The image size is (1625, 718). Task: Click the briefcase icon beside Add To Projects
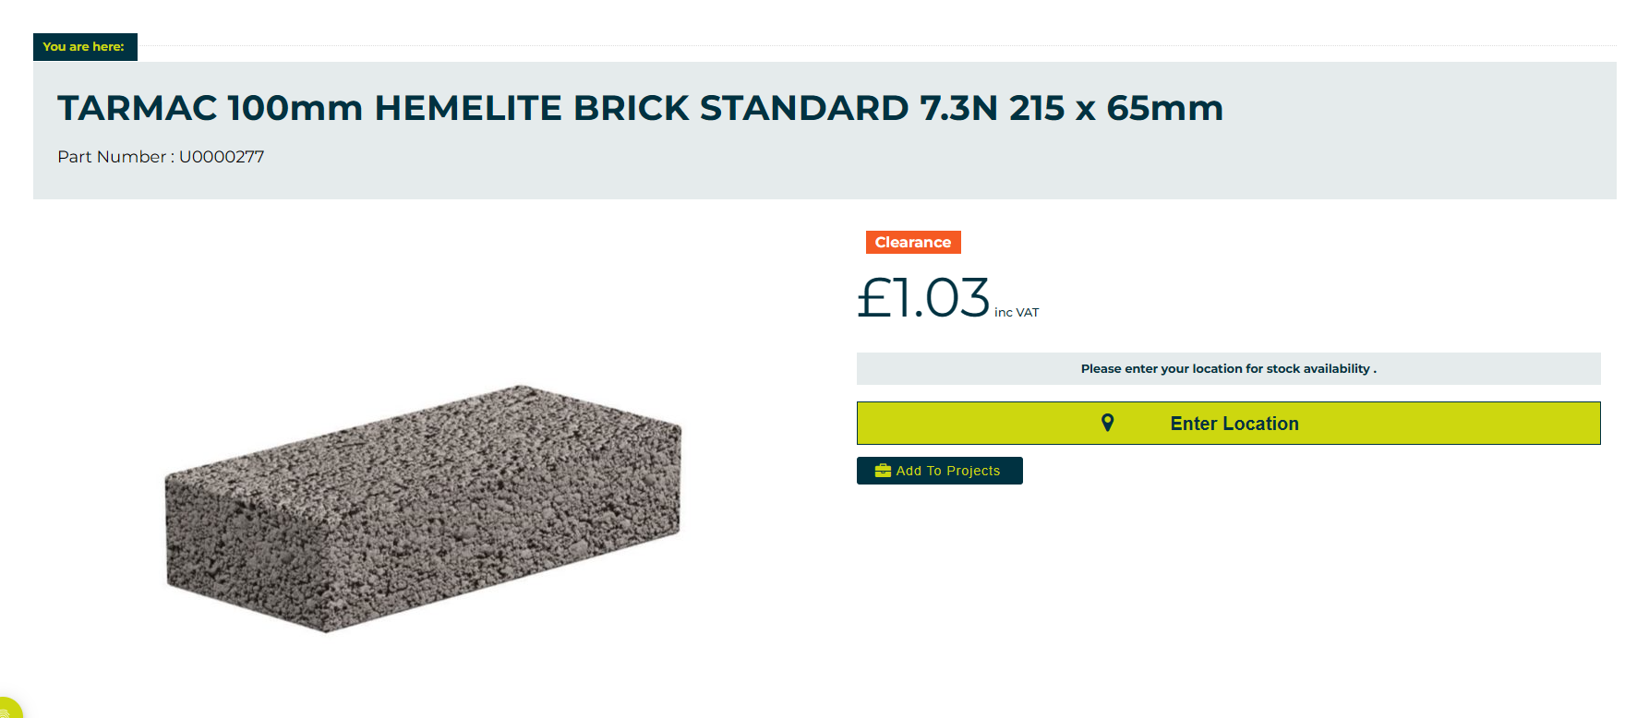tap(883, 471)
